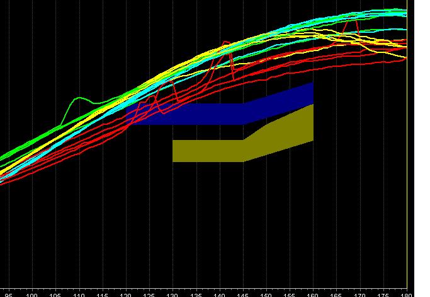430x297 pixels.
Task: Click the axis label 135
Action: (196, 295)
